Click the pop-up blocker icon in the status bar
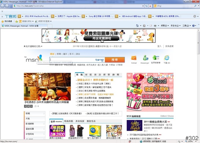 tap(130, 141)
